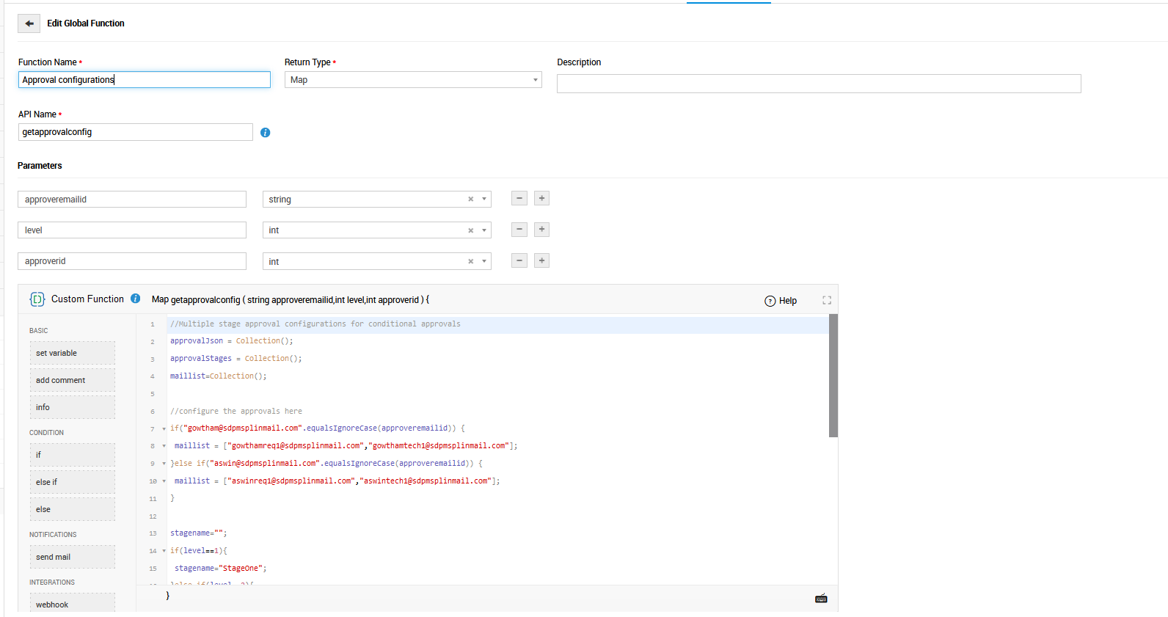Choose the 'else if' condition block

pos(72,482)
